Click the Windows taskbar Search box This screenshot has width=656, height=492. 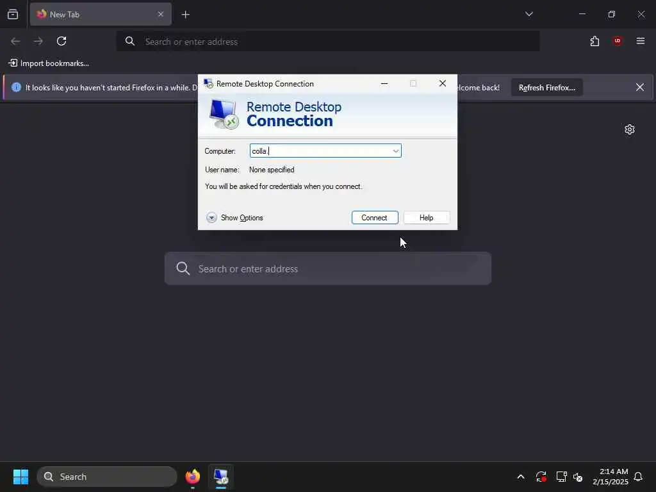(x=107, y=477)
